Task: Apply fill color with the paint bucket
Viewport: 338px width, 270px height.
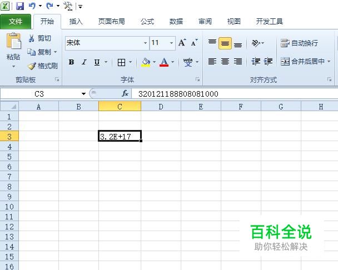Action: (146, 62)
